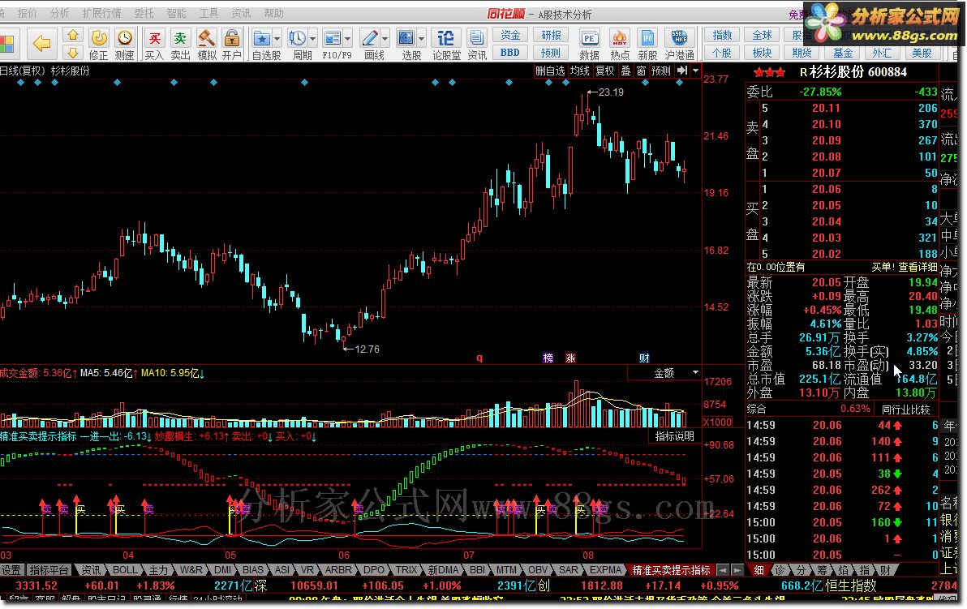The height and width of the screenshot is (609, 967).
Task: Click the 指数 index button
Action: coord(721,35)
